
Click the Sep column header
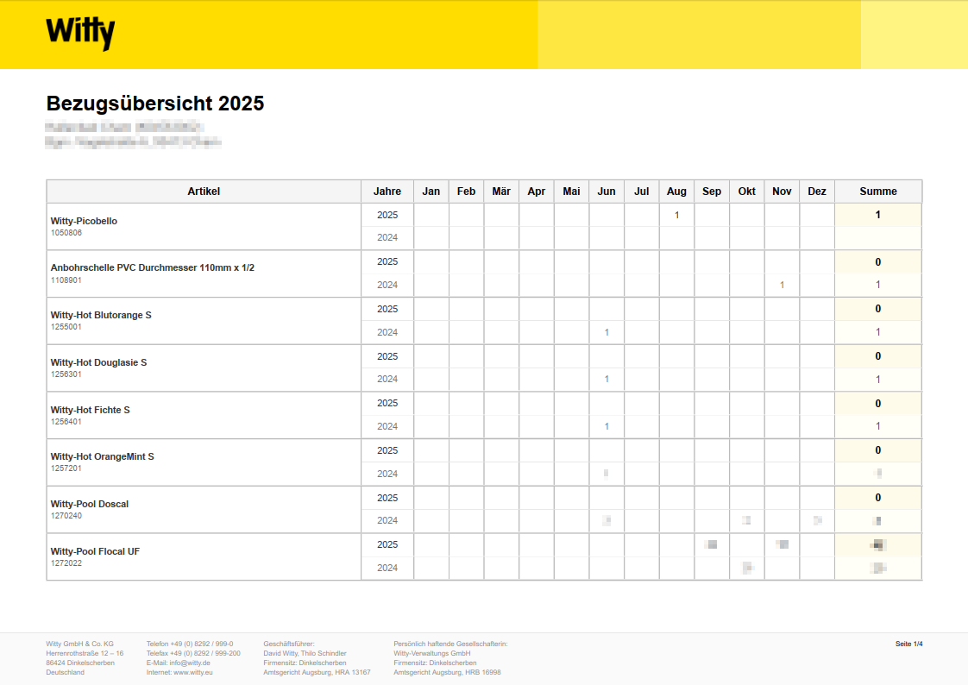(x=712, y=192)
